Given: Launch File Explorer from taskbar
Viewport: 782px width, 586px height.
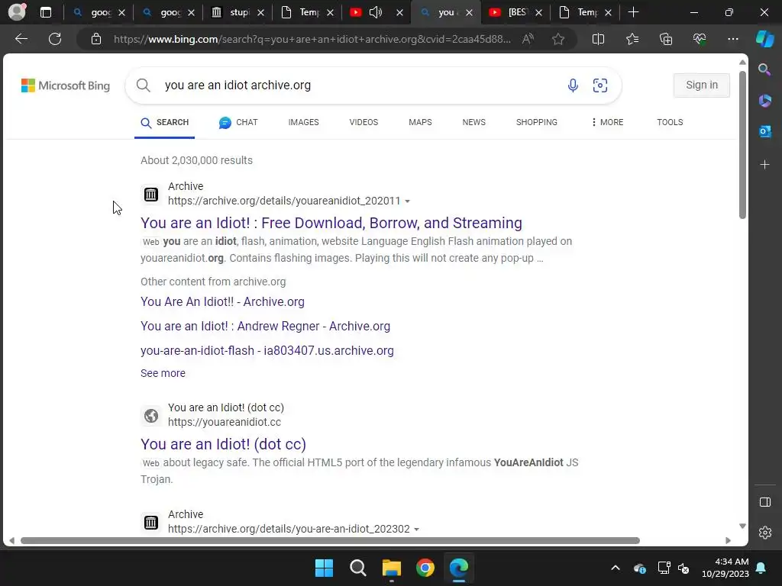Looking at the screenshot, I should tap(392, 568).
